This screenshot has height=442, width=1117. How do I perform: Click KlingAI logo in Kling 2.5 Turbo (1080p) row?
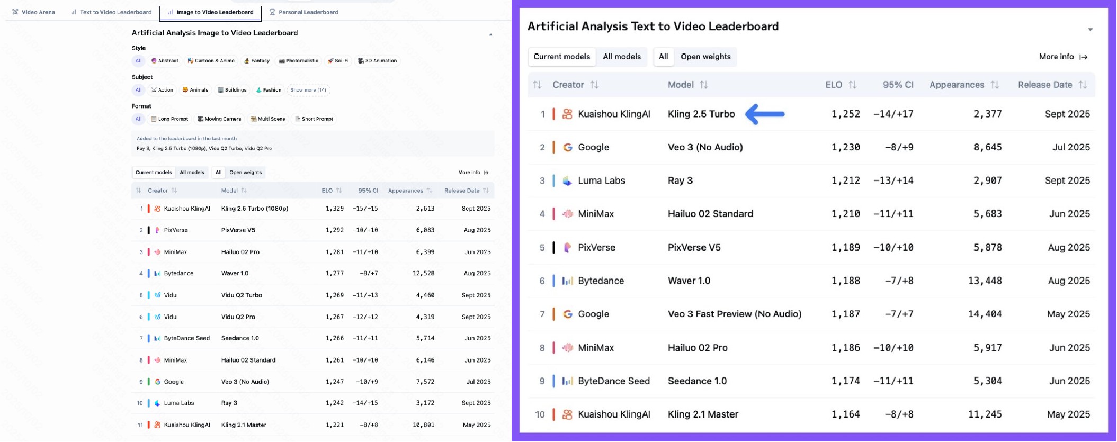point(157,209)
